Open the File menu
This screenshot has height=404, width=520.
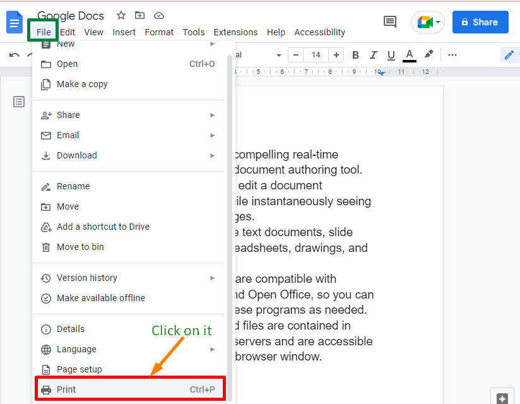point(44,32)
